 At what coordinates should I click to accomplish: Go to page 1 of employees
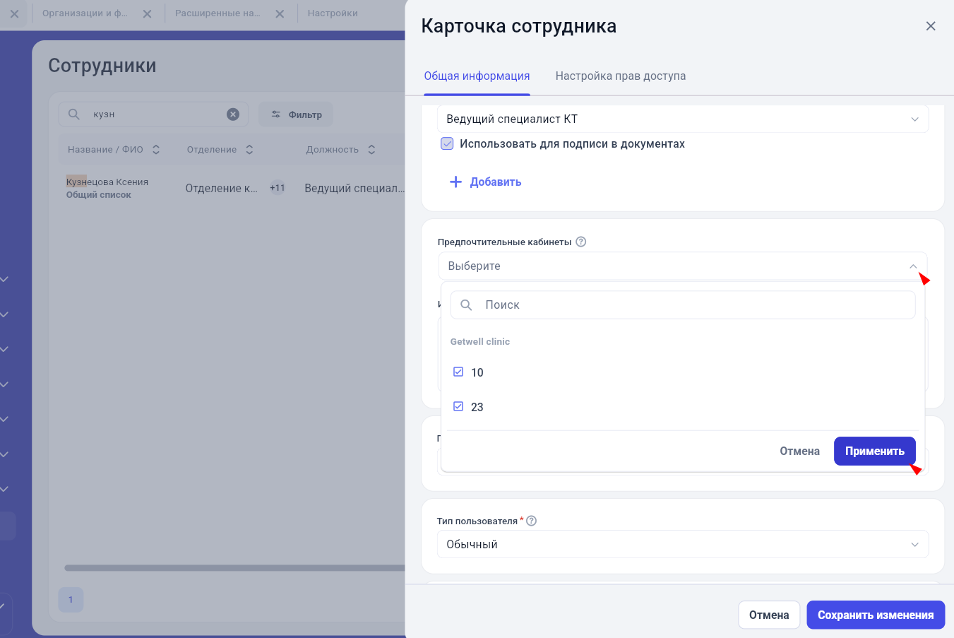point(71,600)
